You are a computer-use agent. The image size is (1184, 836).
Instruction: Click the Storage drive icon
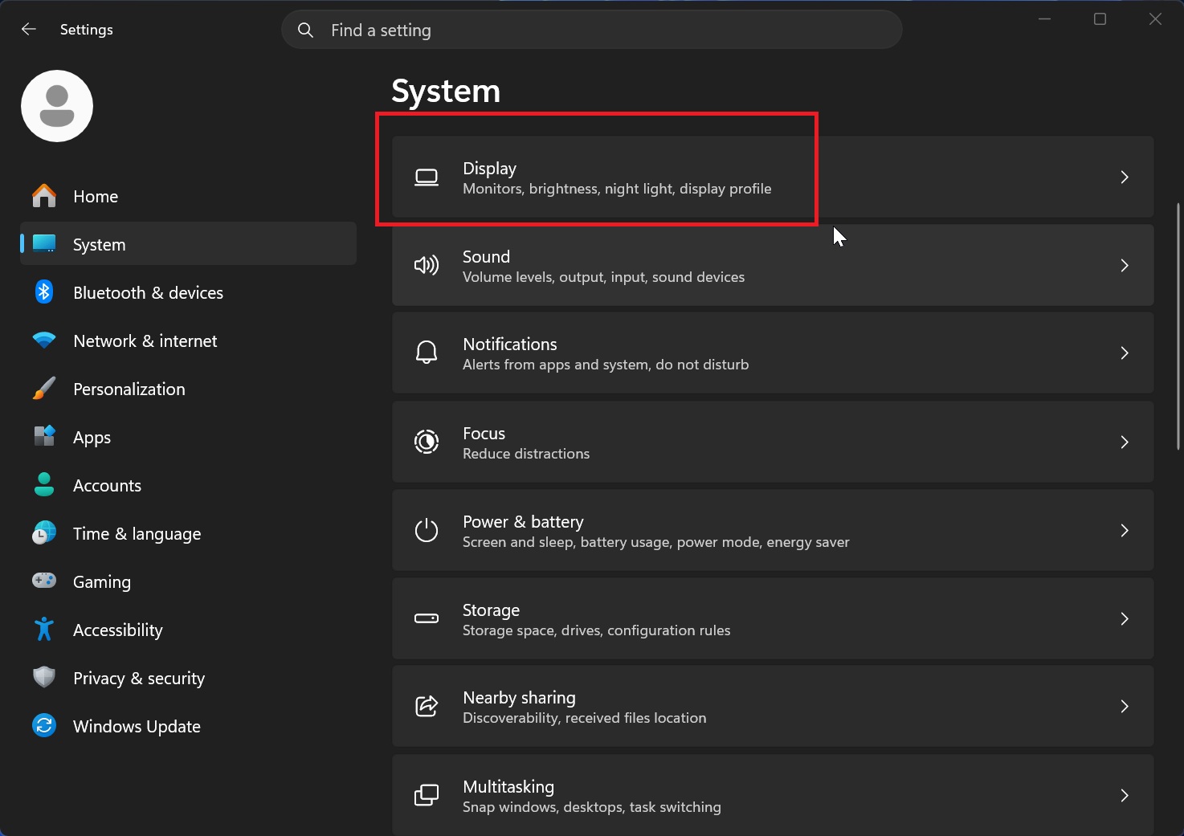[427, 618]
